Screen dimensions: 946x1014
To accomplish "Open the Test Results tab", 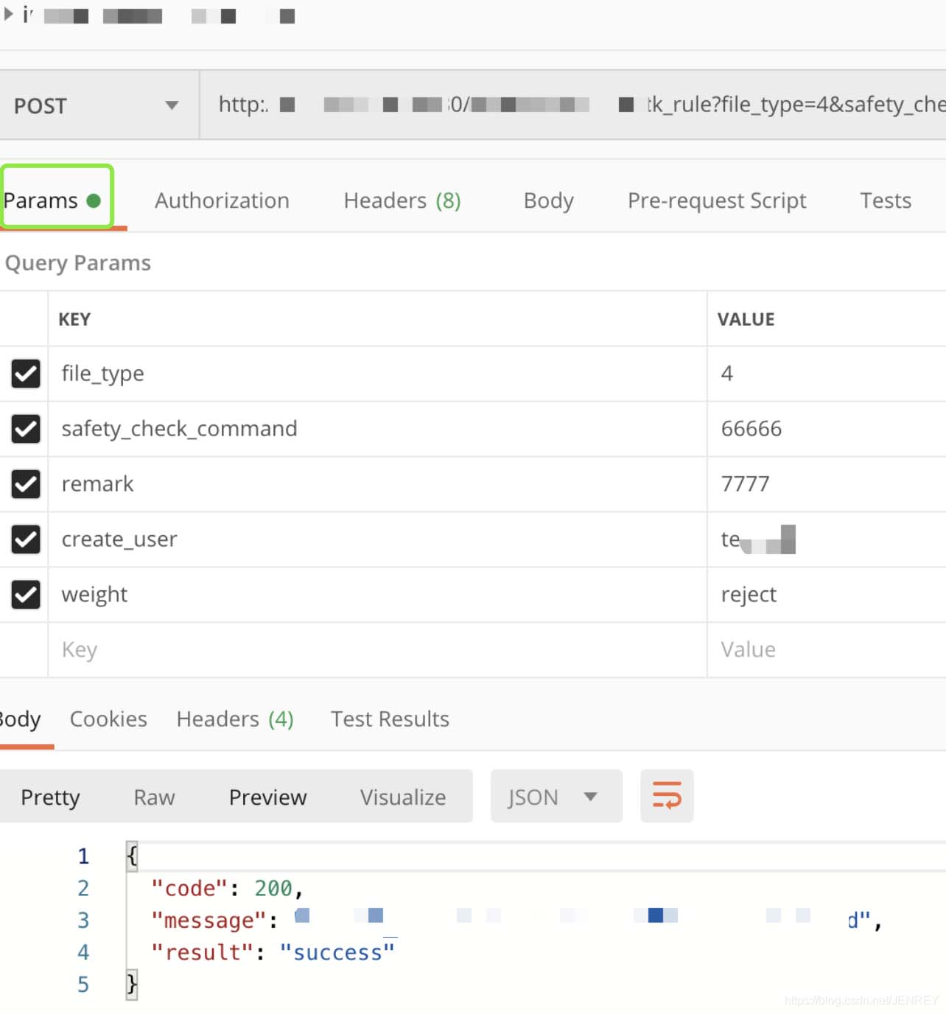I will coord(389,718).
